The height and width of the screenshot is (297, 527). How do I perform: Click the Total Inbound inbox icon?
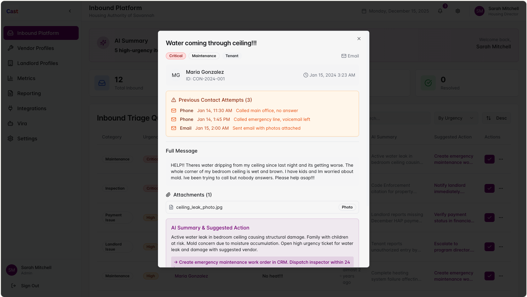(102, 83)
